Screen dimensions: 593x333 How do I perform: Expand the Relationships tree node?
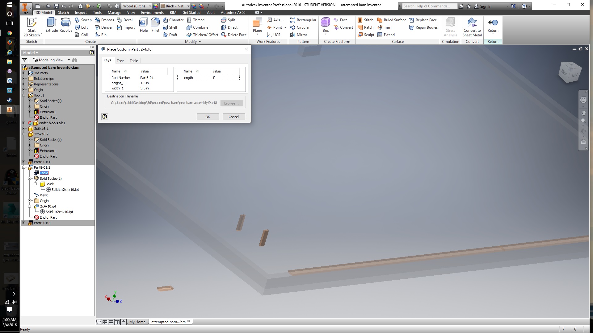pos(24,79)
